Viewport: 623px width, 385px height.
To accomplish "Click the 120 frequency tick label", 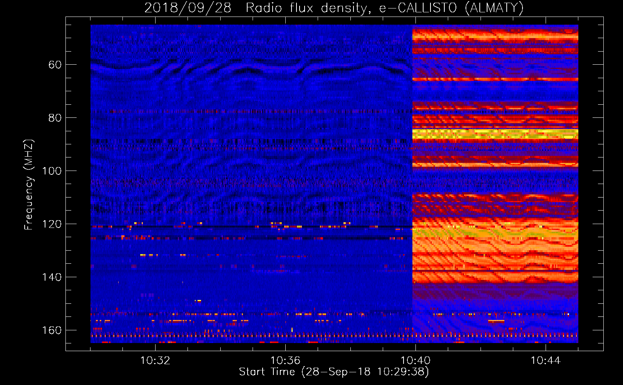I will coord(52,224).
